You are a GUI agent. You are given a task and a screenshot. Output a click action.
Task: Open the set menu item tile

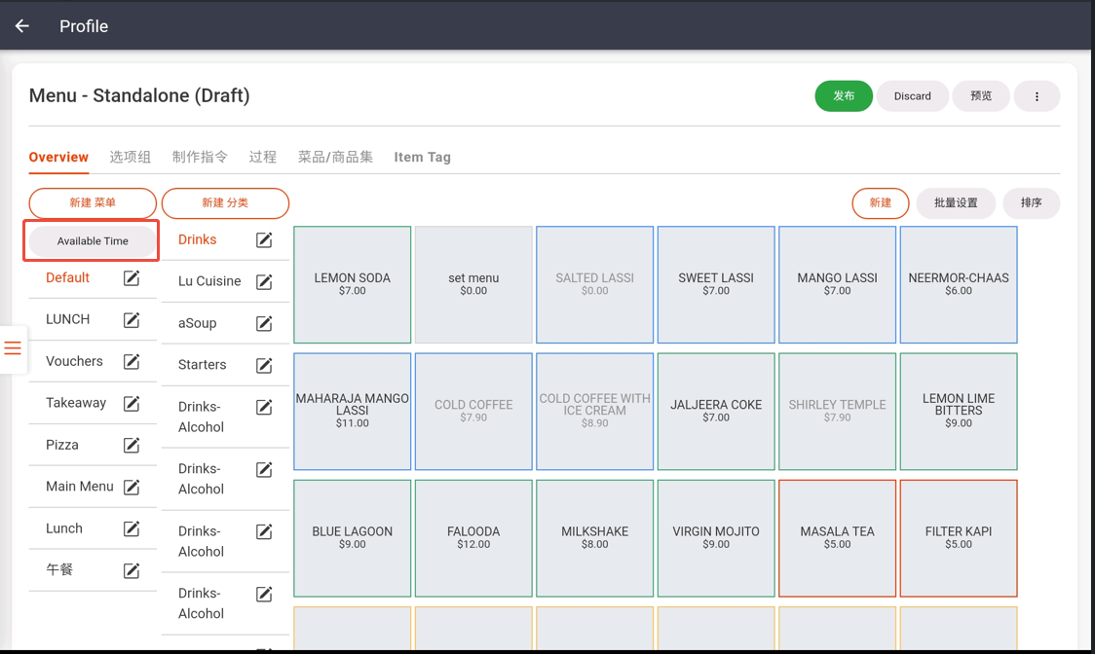(473, 285)
